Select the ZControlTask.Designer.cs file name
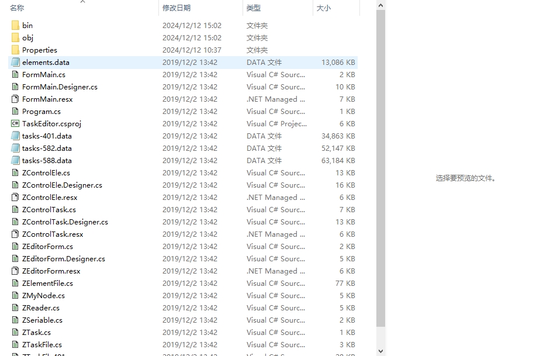The width and height of the screenshot is (547, 356). pos(65,222)
